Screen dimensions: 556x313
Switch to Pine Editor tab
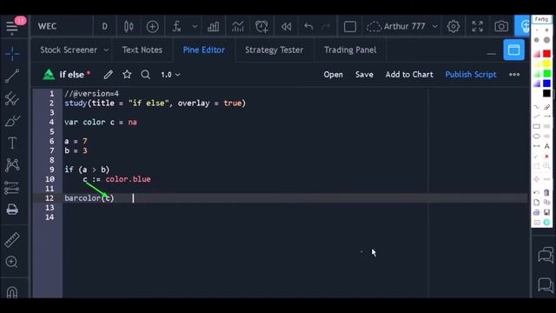click(204, 50)
